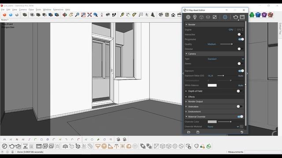
Task: Toggle the Denoiser switch
Action: coord(240,49)
